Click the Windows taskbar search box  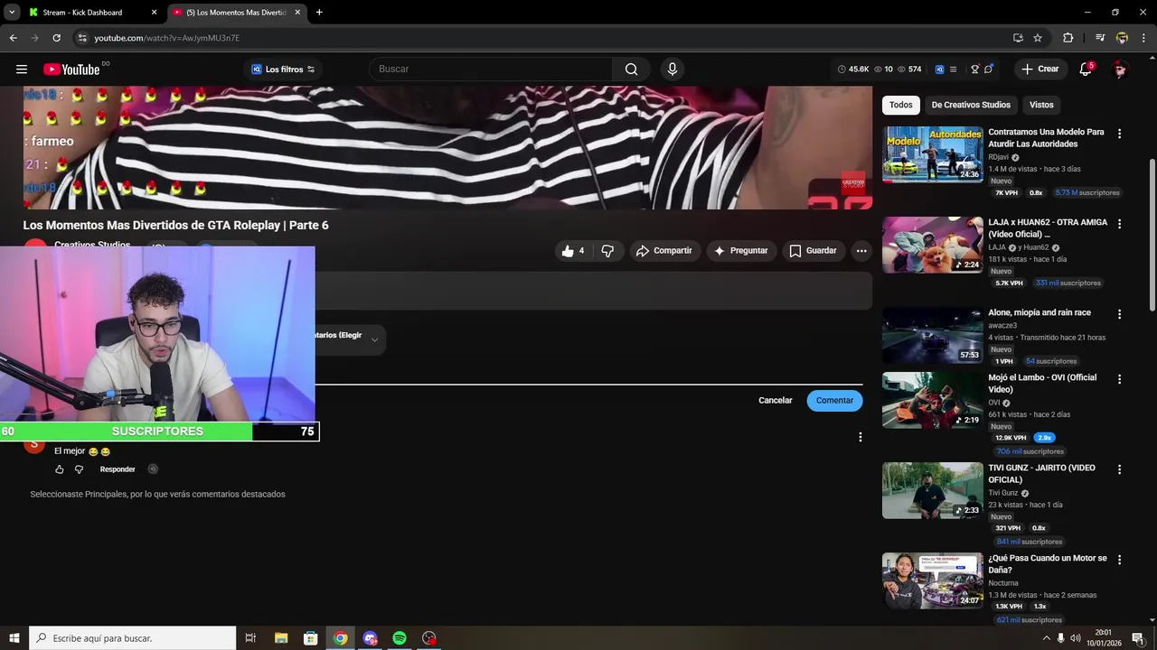(133, 638)
